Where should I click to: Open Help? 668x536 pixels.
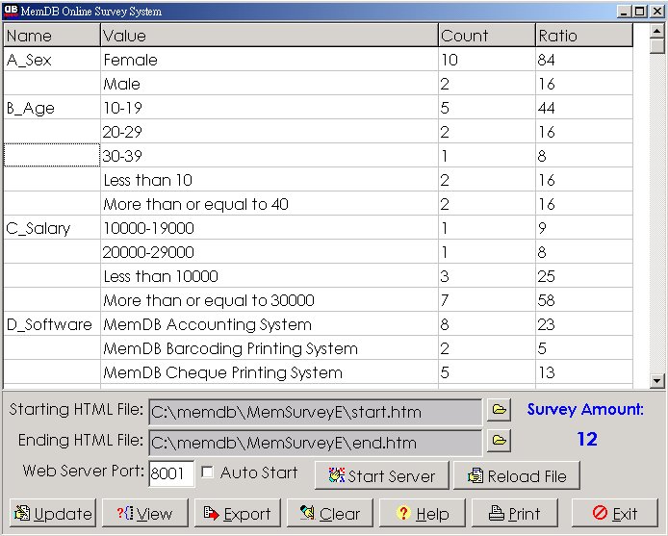(423, 514)
